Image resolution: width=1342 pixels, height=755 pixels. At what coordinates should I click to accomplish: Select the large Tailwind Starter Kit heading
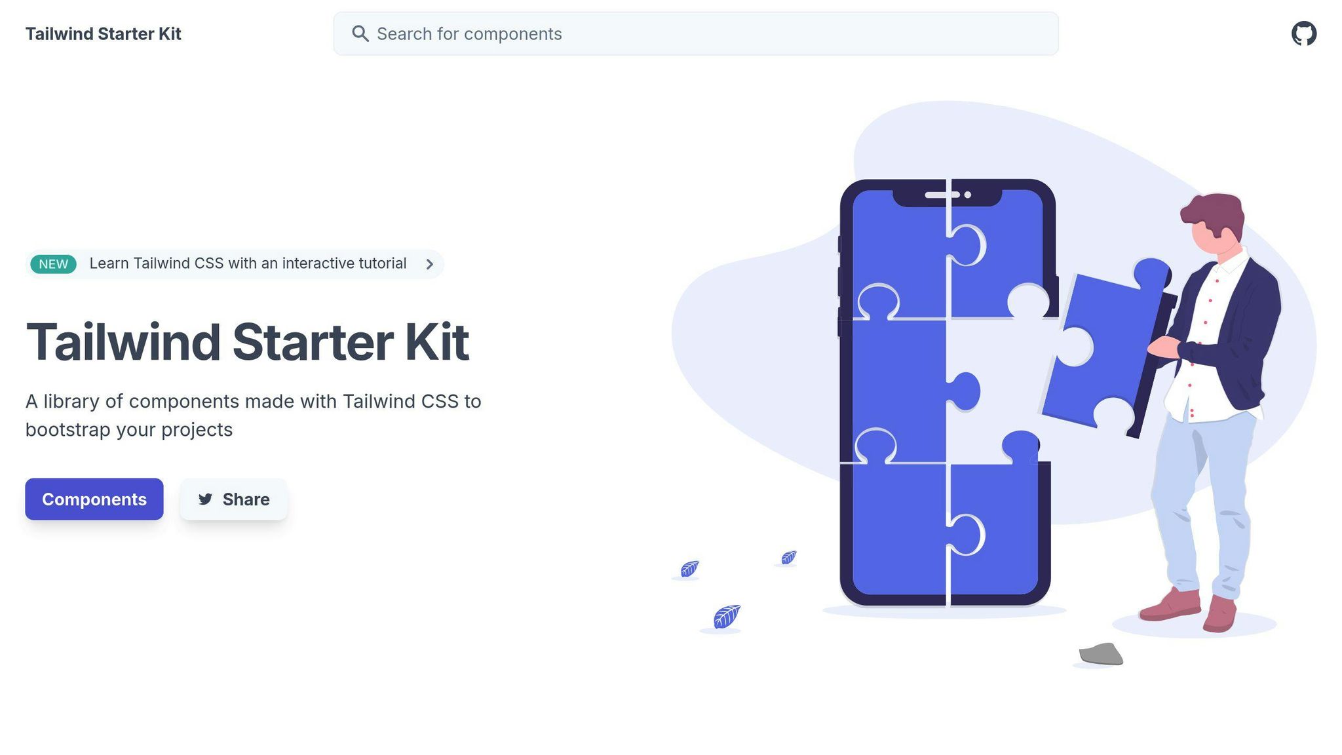[247, 342]
